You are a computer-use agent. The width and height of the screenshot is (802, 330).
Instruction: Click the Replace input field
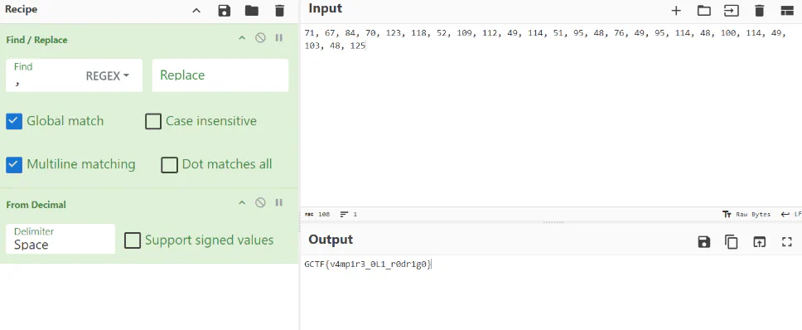point(220,75)
